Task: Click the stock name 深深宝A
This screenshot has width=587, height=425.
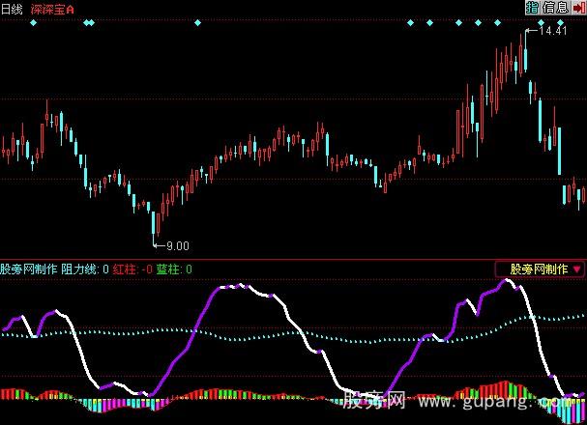Action: [x=52, y=10]
